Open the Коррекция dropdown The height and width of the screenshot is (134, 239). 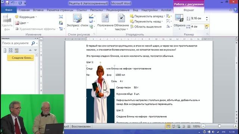pyautogui.click(x=26, y=17)
